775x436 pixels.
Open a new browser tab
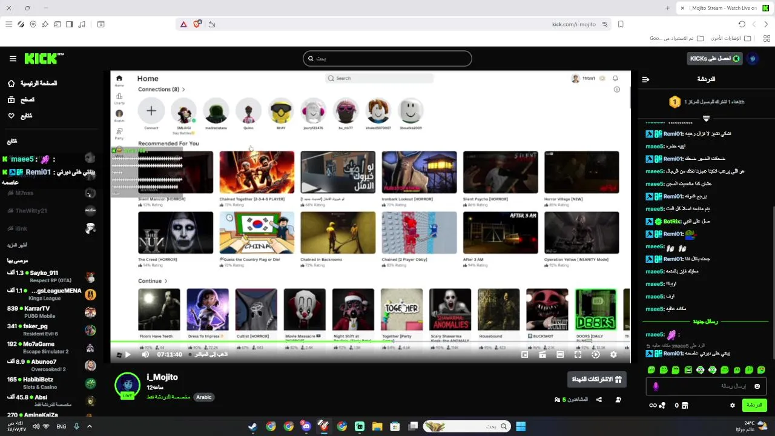pyautogui.click(x=668, y=8)
